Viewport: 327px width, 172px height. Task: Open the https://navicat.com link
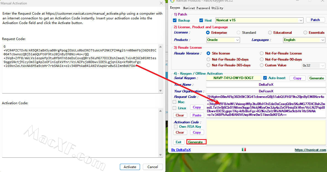(310, 150)
